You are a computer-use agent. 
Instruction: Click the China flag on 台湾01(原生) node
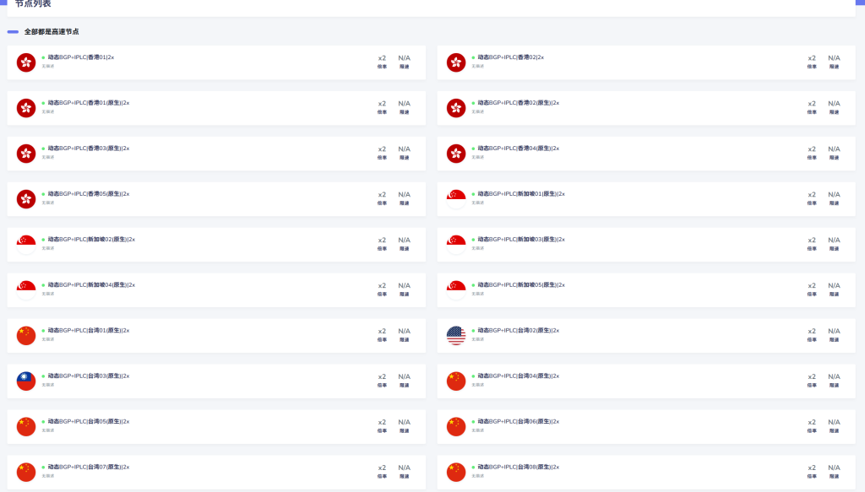click(26, 336)
